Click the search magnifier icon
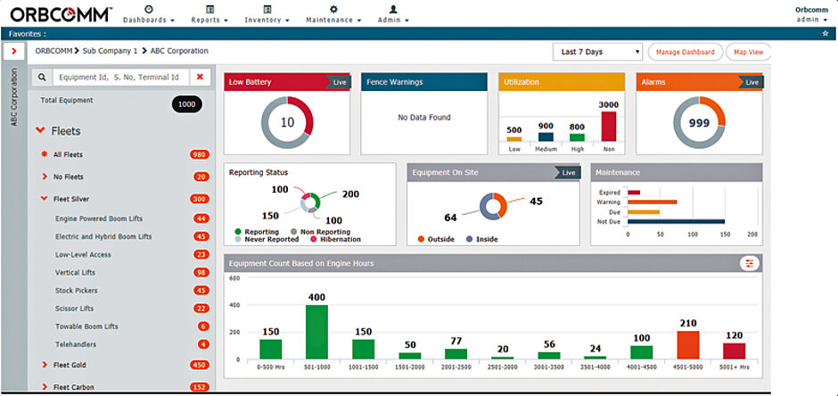The image size is (838, 396). click(42, 78)
